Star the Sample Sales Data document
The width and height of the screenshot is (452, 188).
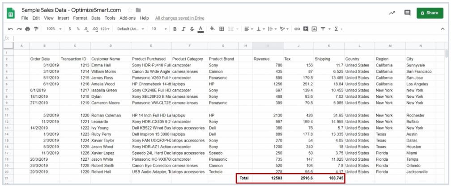click(x=130, y=10)
